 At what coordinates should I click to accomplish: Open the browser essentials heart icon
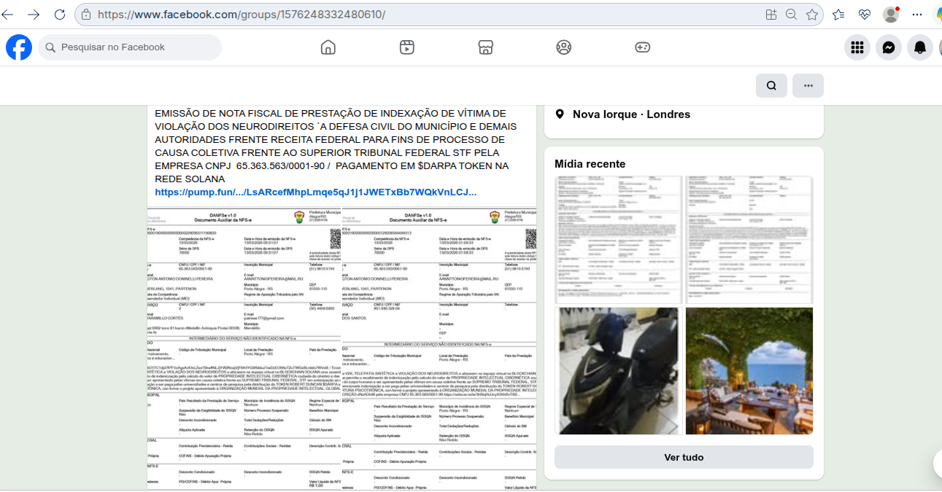[865, 15]
